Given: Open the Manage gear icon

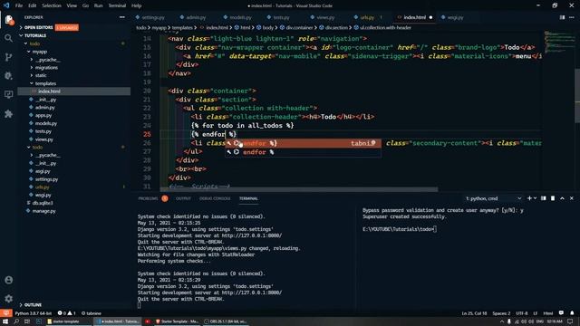Looking at the screenshot, I should point(8,298).
